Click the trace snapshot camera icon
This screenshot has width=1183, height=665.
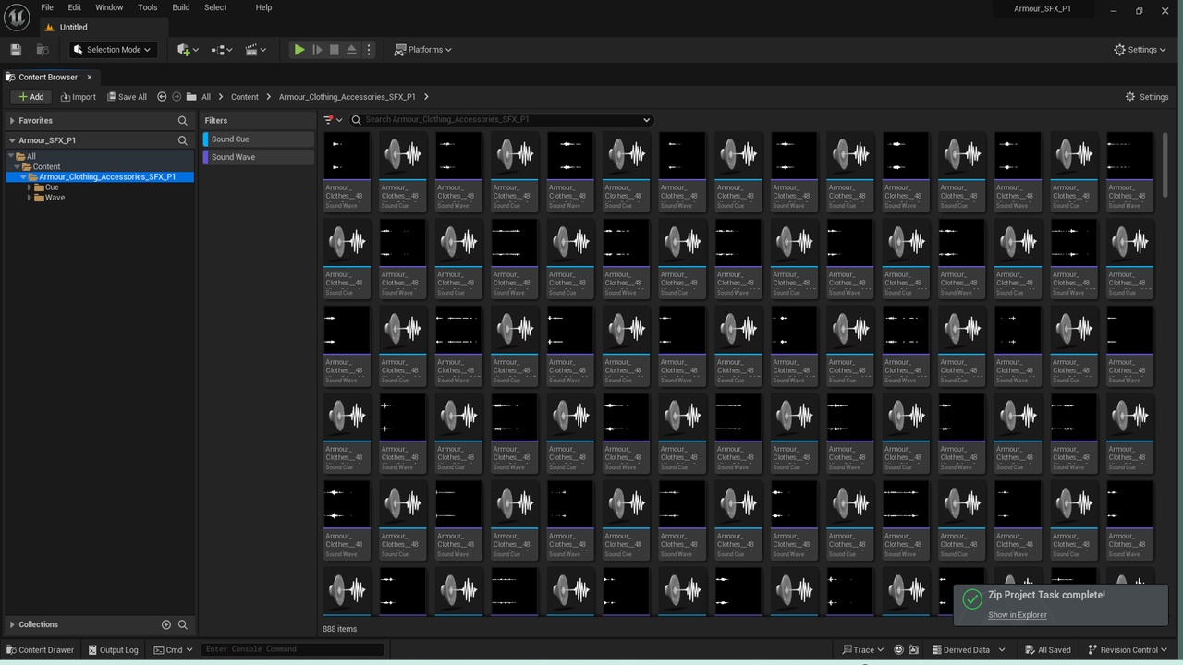coord(914,649)
